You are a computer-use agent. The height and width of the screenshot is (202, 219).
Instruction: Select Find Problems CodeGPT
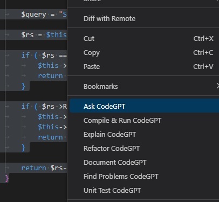point(144,177)
